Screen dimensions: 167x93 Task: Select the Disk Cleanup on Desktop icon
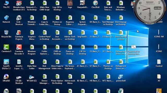click(x=121, y=18)
